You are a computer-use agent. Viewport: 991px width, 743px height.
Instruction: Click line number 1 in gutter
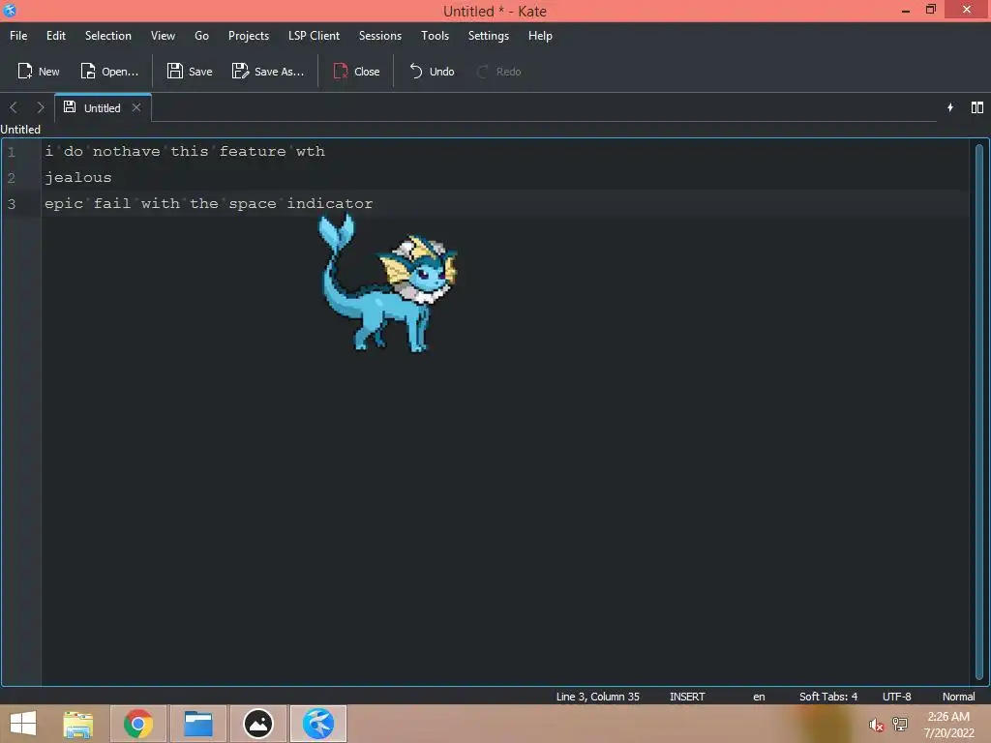(12, 152)
